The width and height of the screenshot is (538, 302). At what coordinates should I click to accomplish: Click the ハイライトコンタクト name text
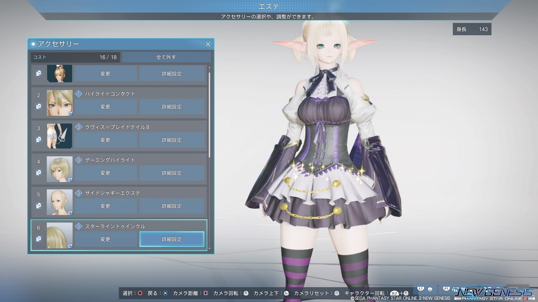tap(110, 94)
